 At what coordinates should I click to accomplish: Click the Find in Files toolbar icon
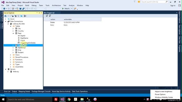75,9
